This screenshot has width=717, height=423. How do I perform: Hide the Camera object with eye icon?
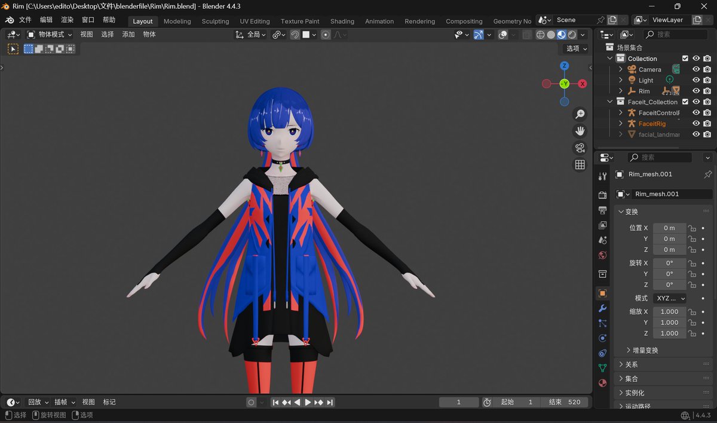tap(696, 69)
